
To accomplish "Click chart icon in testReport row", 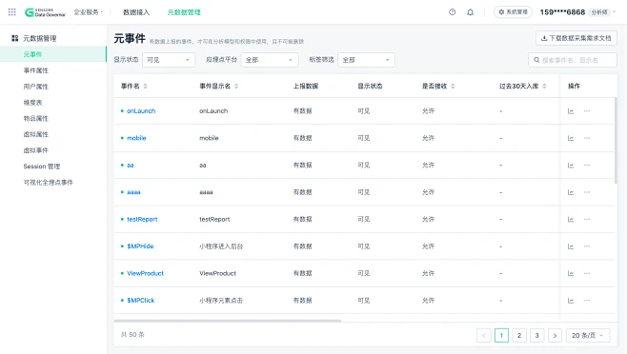I will [571, 220].
